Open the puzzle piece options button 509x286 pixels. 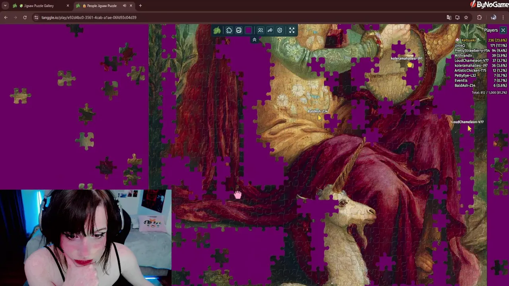click(x=229, y=31)
